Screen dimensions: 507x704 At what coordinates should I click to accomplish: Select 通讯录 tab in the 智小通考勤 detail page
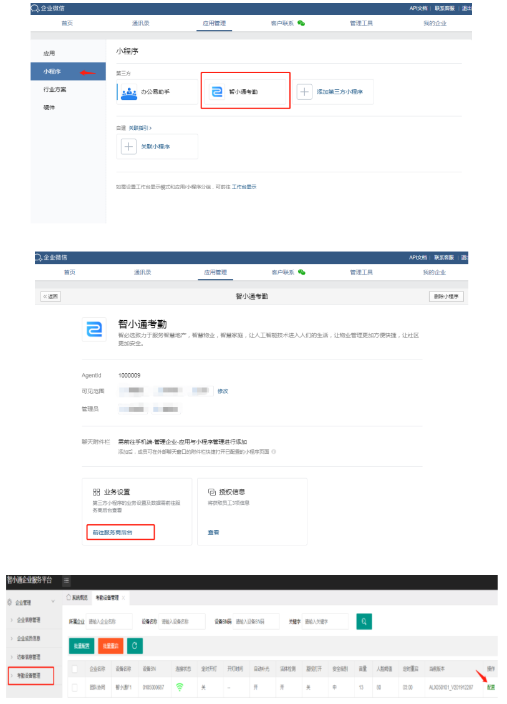pos(142,272)
